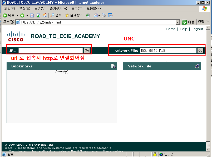Open the 편집(E) menu
This screenshot has height=157, width=212.
coord(24,9)
